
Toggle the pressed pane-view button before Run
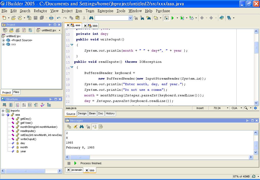[x=167, y=18]
